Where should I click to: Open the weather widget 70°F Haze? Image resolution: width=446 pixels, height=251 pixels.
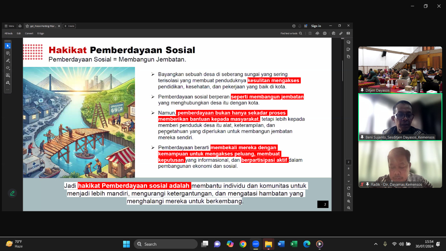pos(14,244)
